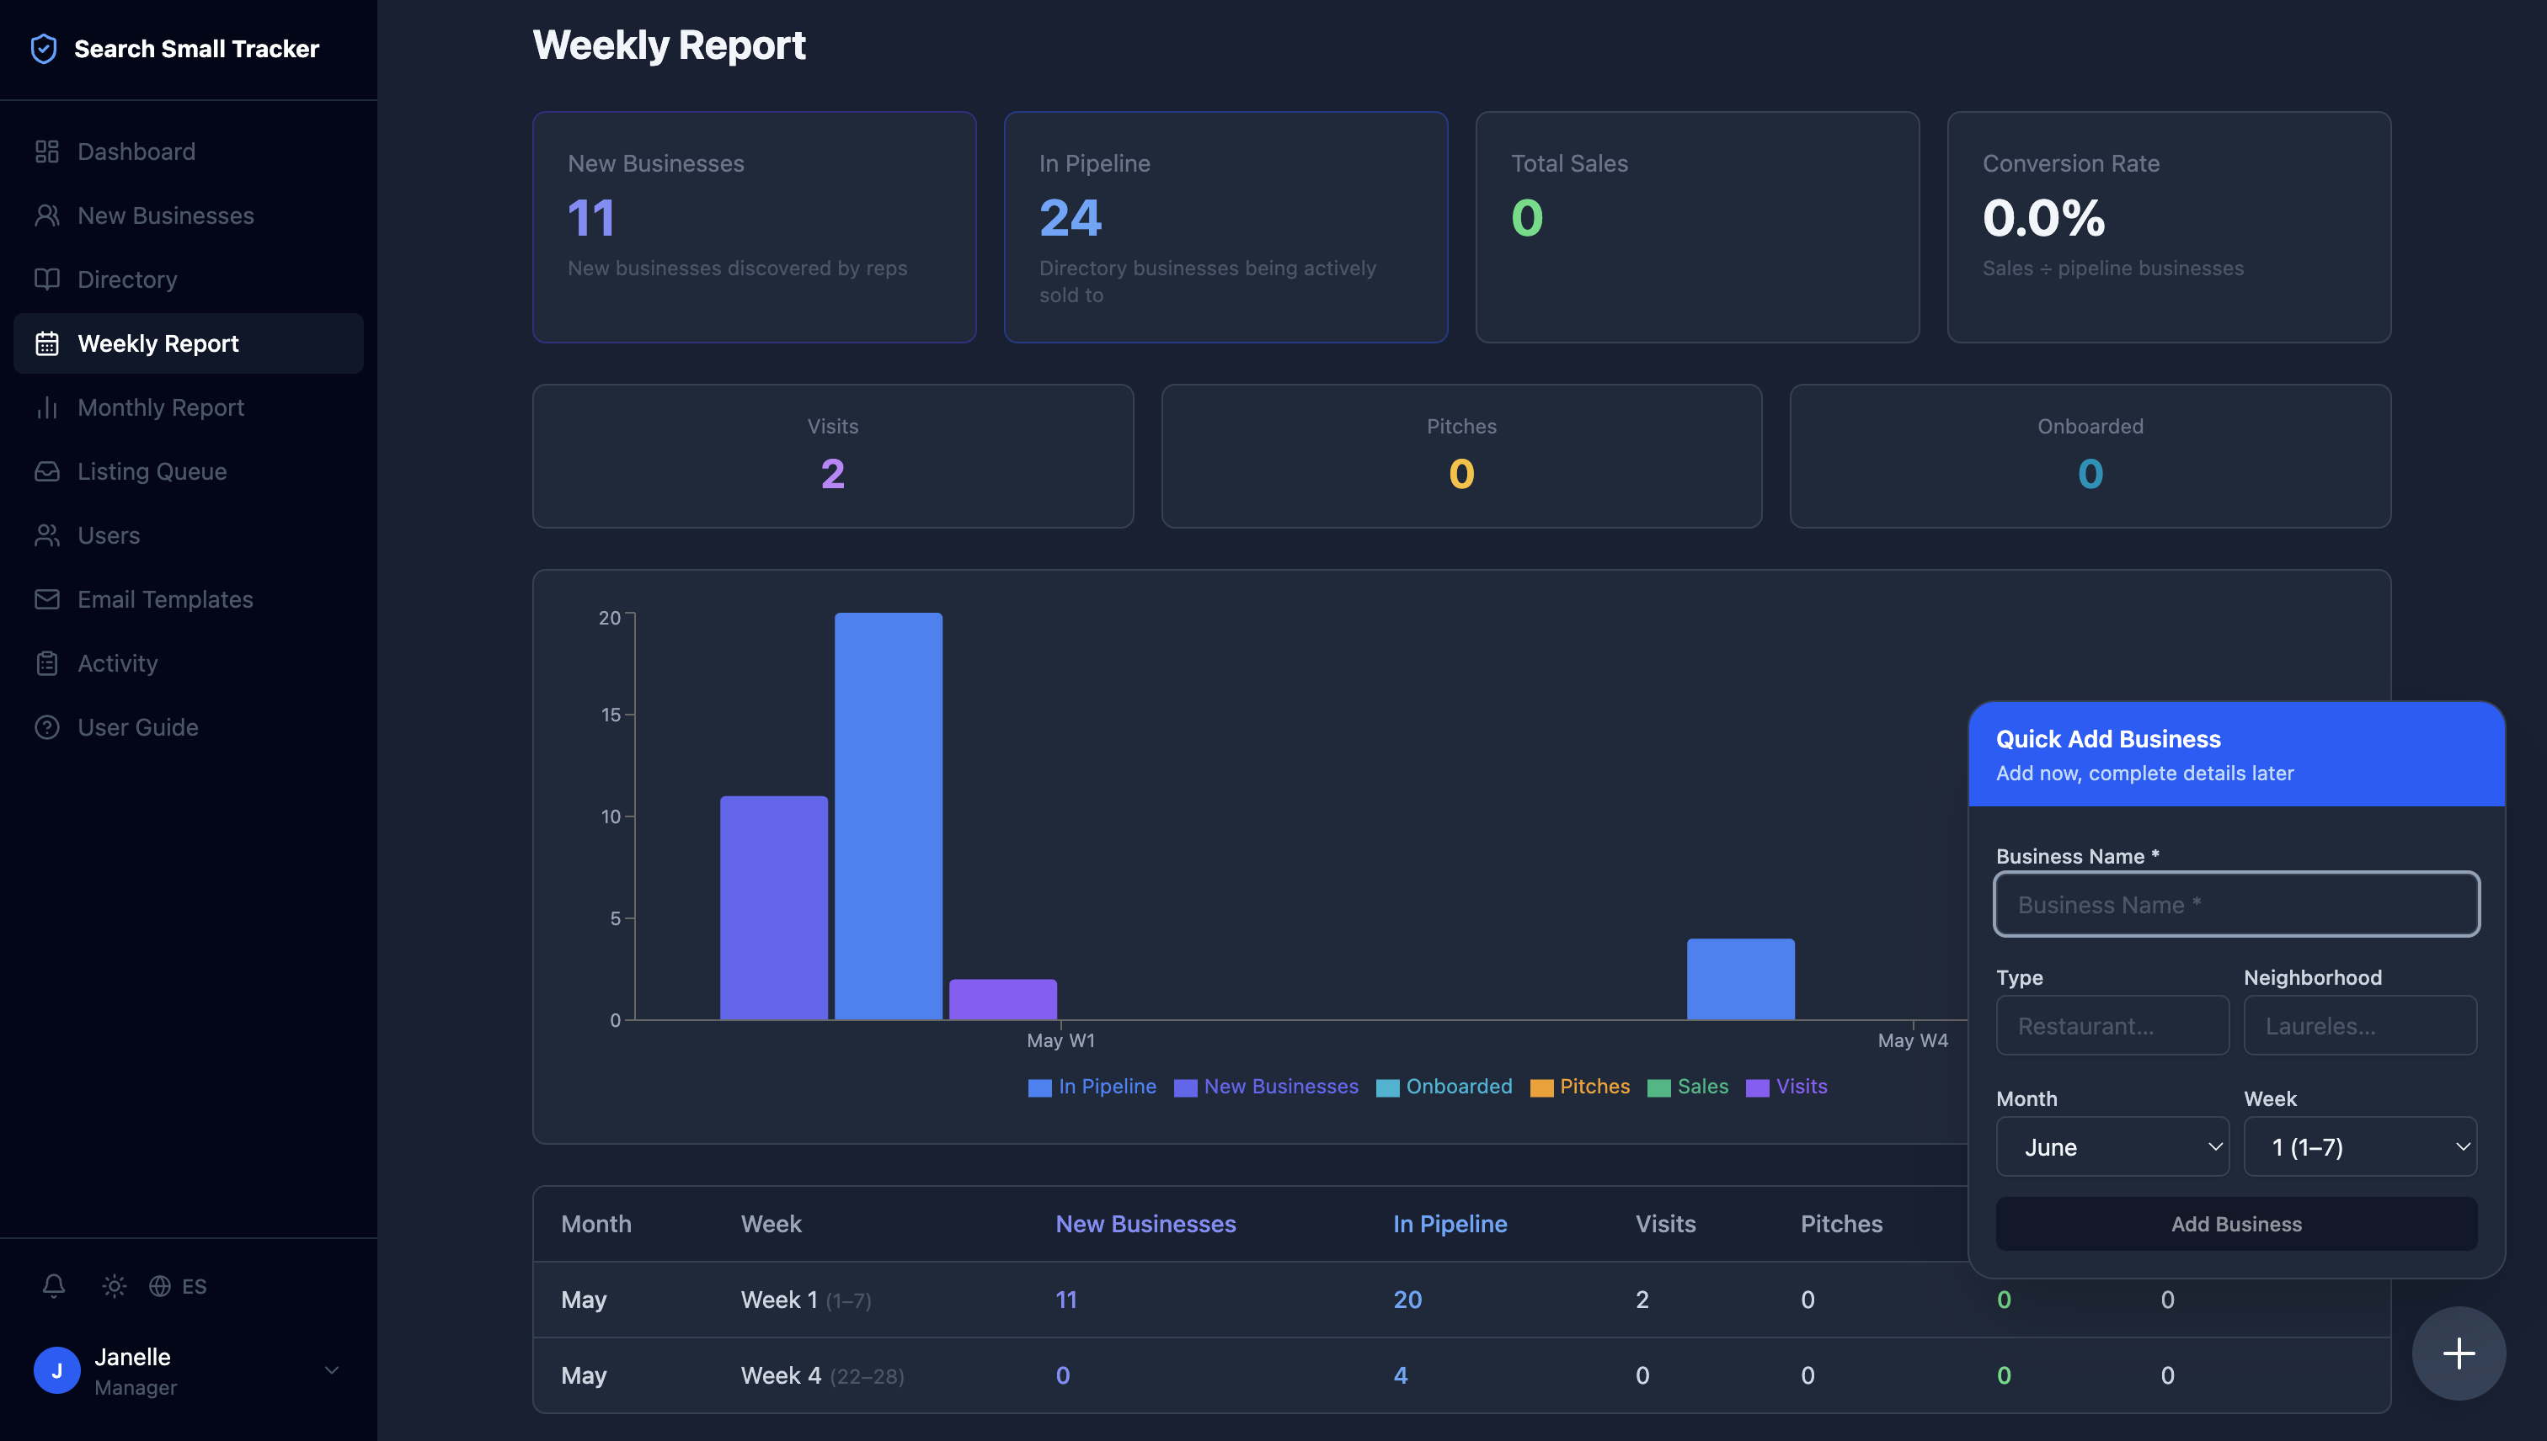Click the Week 1 (1–7) table cell
The height and width of the screenshot is (1441, 2547).
[x=806, y=1300]
